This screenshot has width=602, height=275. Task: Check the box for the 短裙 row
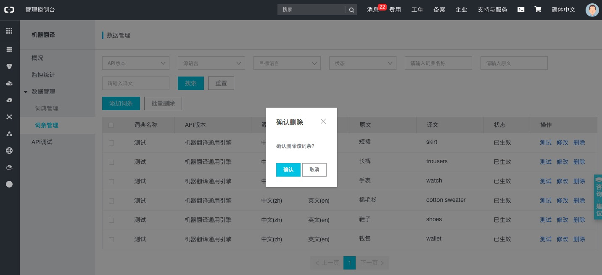pyautogui.click(x=111, y=143)
